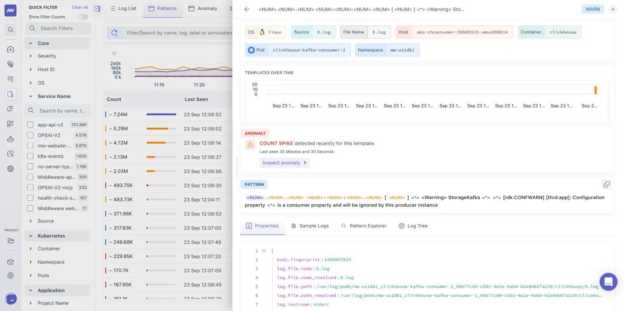Open the Sample Logs tab
This screenshot has width=625, height=311.
pos(310,226)
